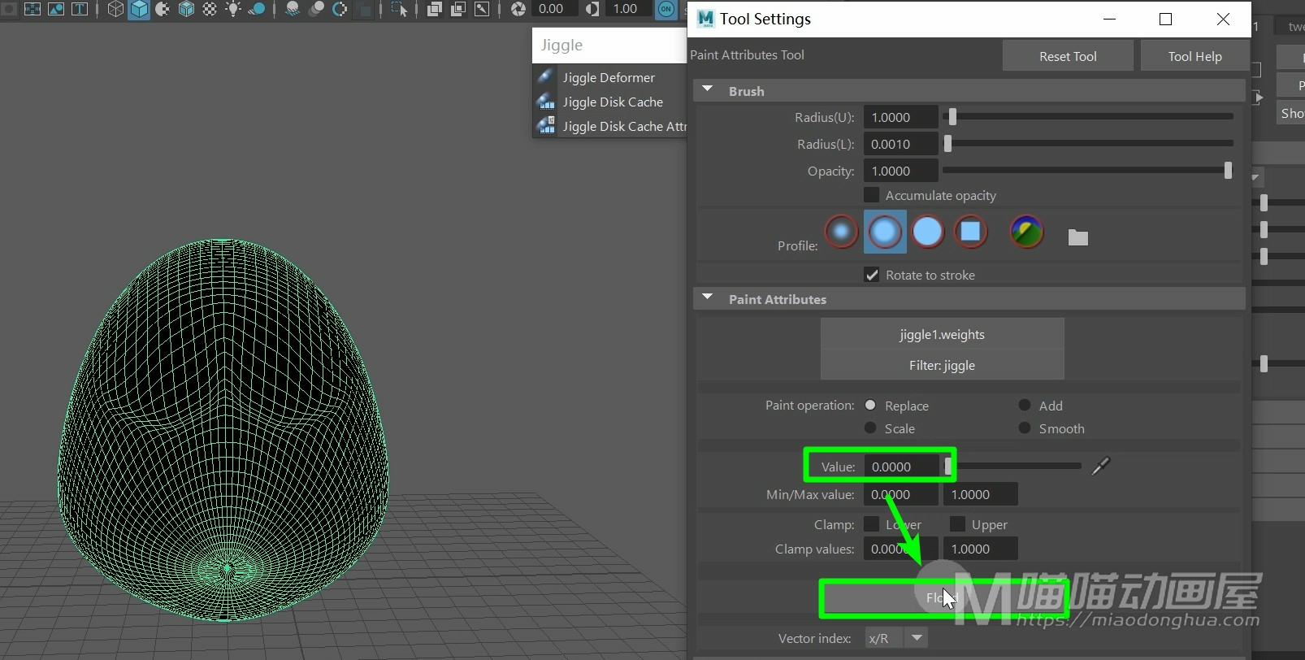Click the Opacity slider handle
The height and width of the screenshot is (660, 1305).
tap(1227, 170)
